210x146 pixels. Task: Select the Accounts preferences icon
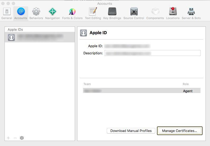coord(21,14)
